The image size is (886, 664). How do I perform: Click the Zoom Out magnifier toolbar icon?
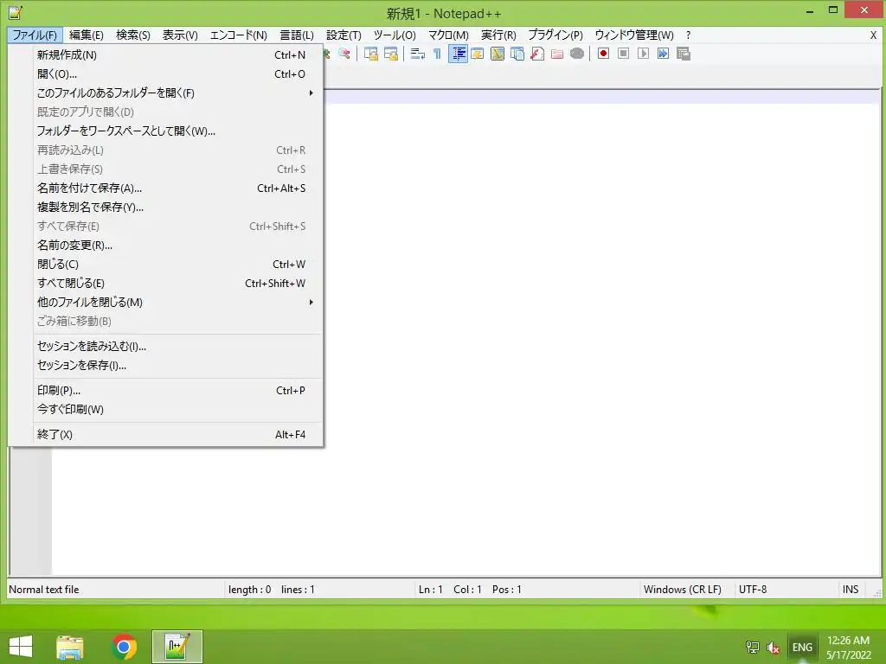[x=344, y=54]
